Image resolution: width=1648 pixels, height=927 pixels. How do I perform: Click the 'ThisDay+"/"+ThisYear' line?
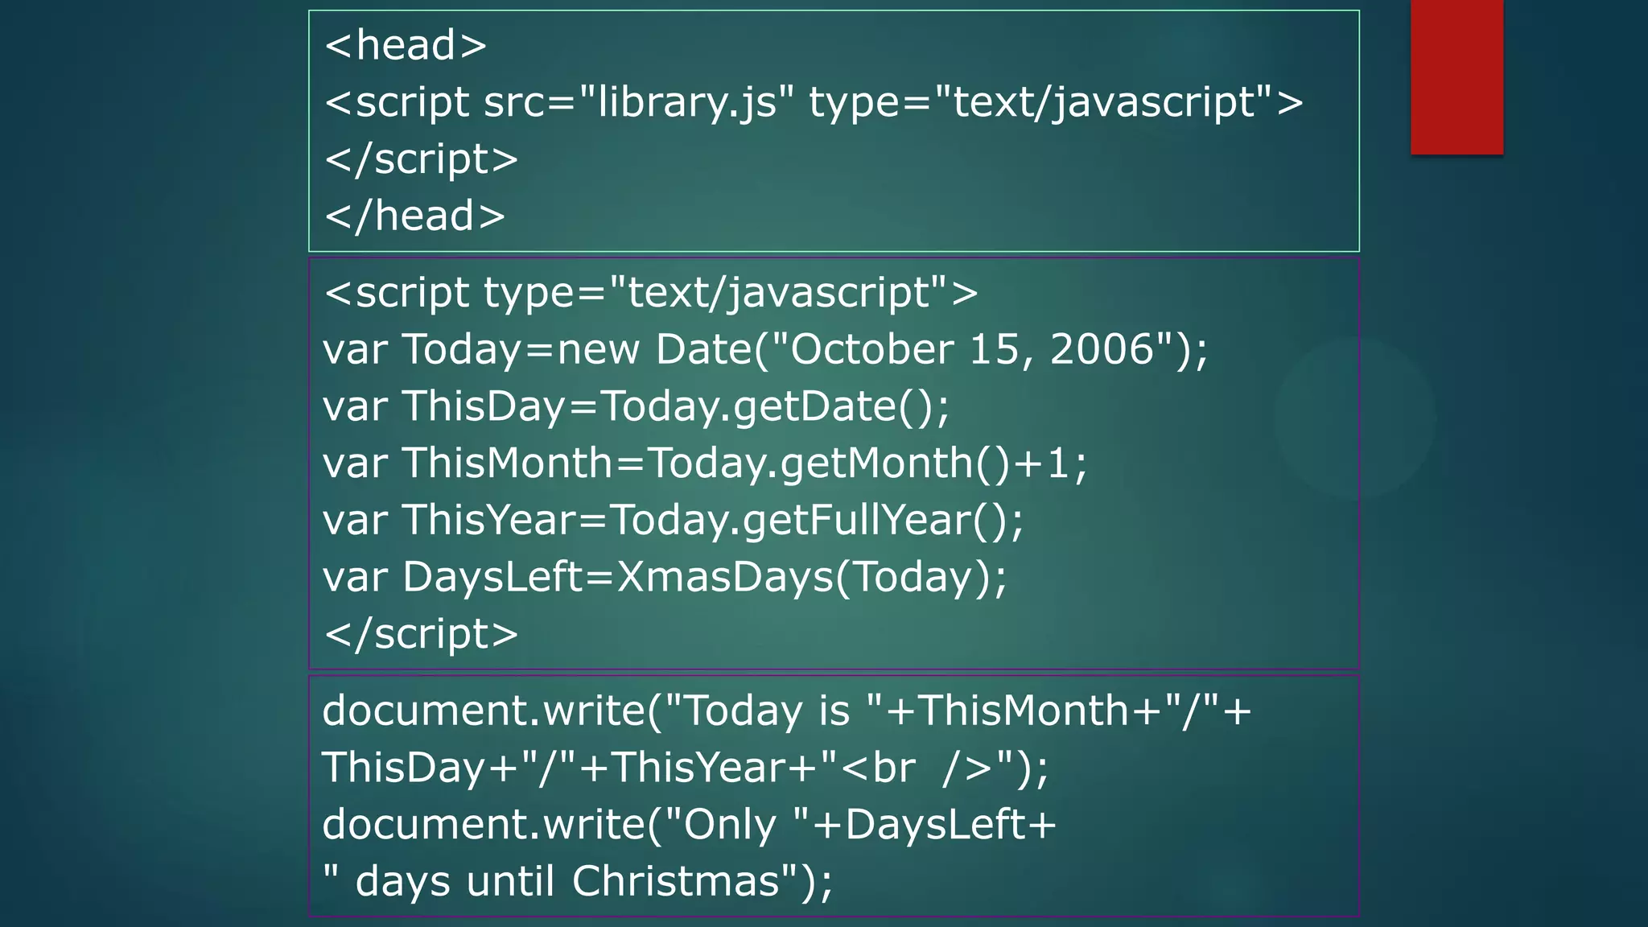[686, 768]
